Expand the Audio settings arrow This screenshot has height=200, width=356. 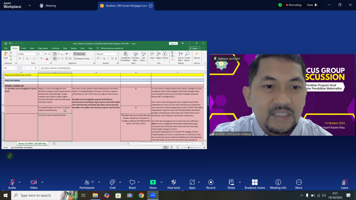pyautogui.click(x=19, y=182)
